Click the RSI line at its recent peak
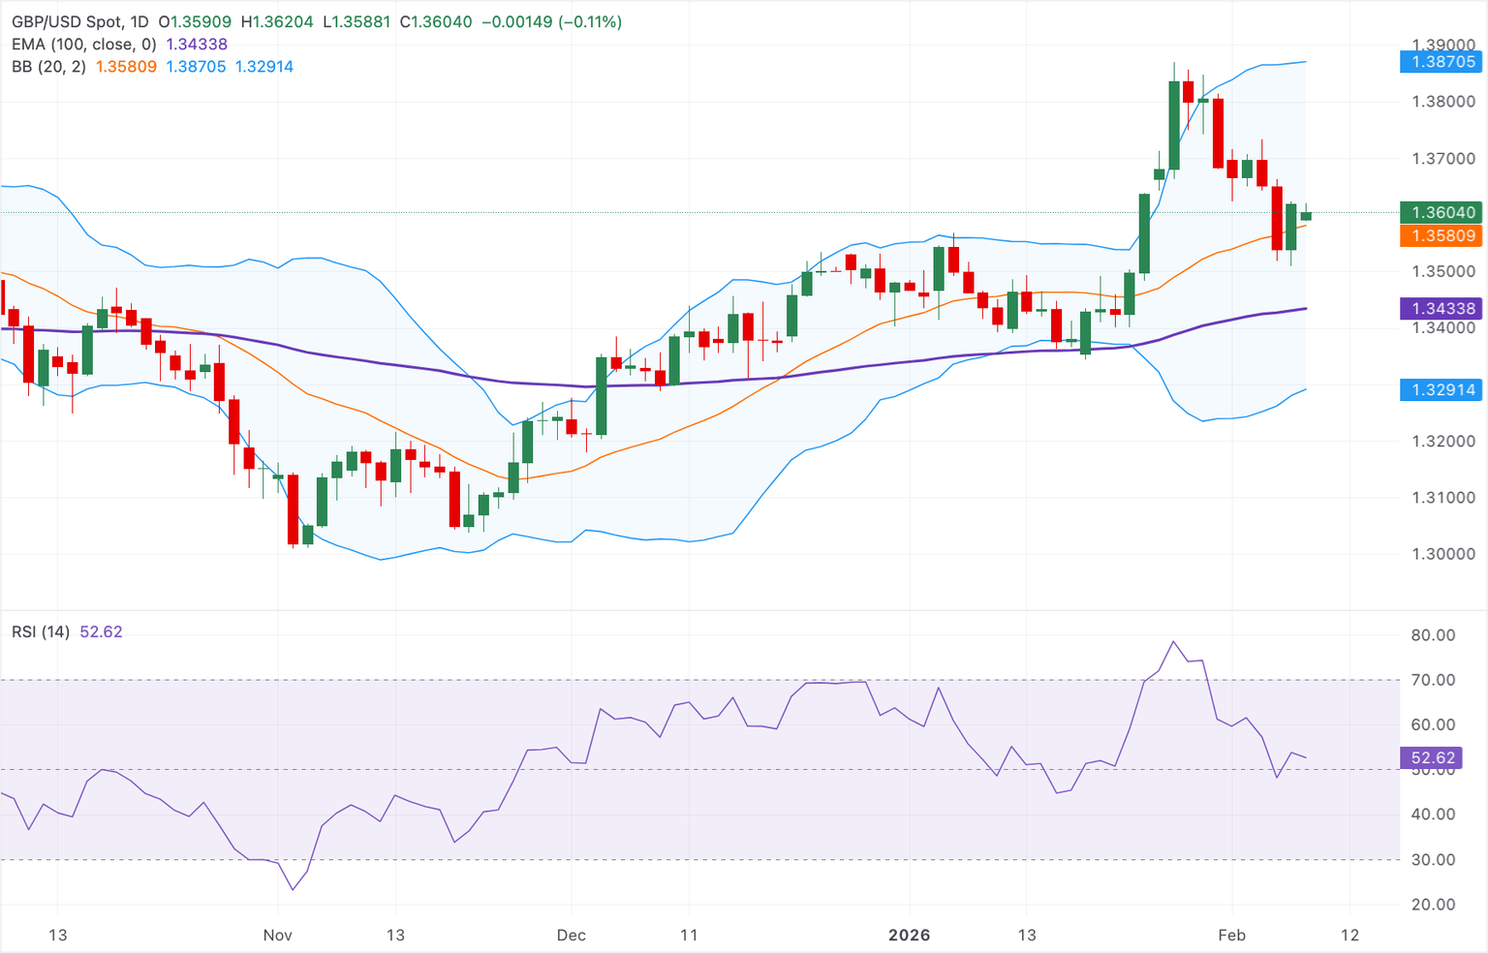 (x=1174, y=641)
